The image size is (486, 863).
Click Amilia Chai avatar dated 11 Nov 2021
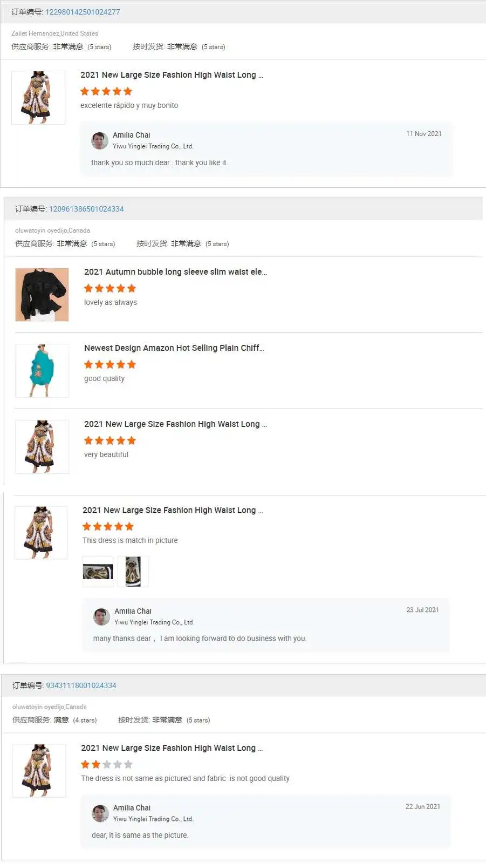point(100,140)
